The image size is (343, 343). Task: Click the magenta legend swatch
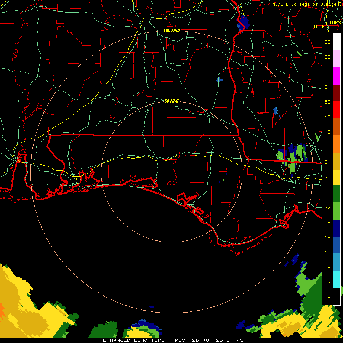click(337, 76)
